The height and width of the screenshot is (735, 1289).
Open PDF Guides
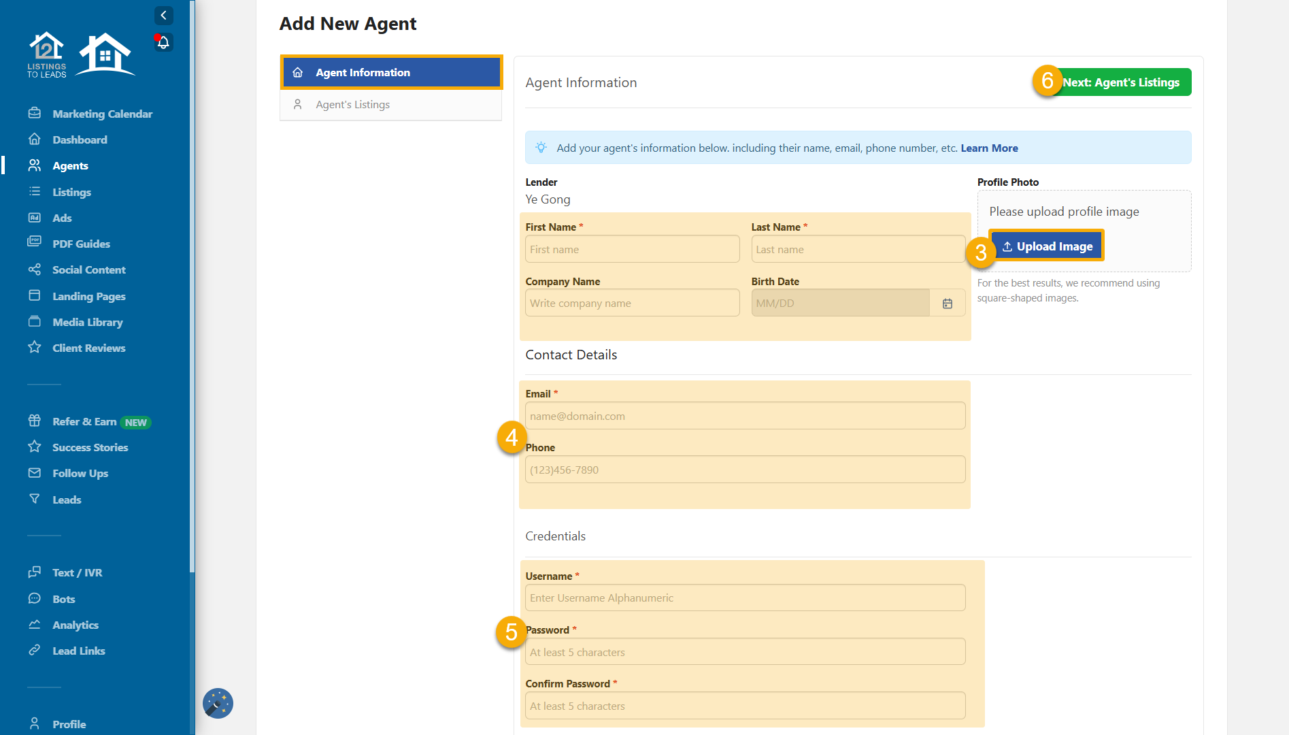pos(81,244)
